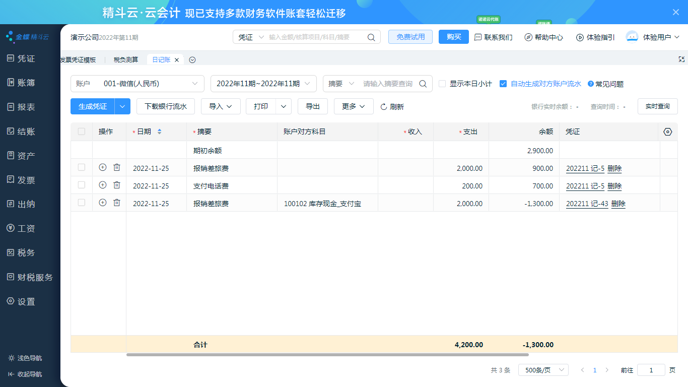Click add-row plus icon for 支付电话费 entry
Screen dimensions: 688x387
[x=103, y=185]
